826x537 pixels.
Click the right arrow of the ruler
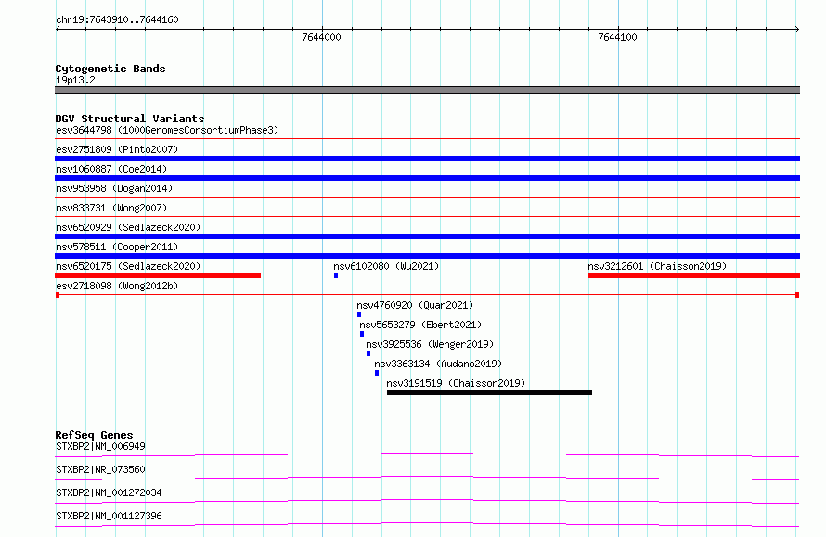pyautogui.click(x=797, y=30)
